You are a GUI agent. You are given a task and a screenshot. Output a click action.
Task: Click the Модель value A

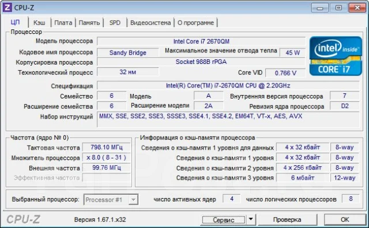pos(209,96)
